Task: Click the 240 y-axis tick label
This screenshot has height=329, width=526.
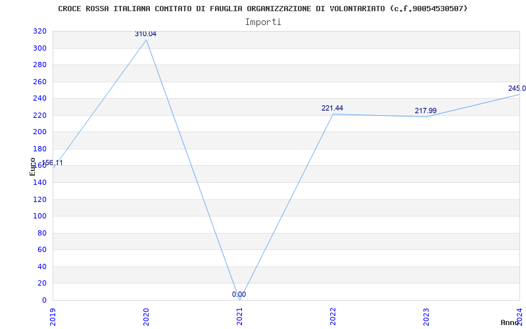Action: point(39,99)
